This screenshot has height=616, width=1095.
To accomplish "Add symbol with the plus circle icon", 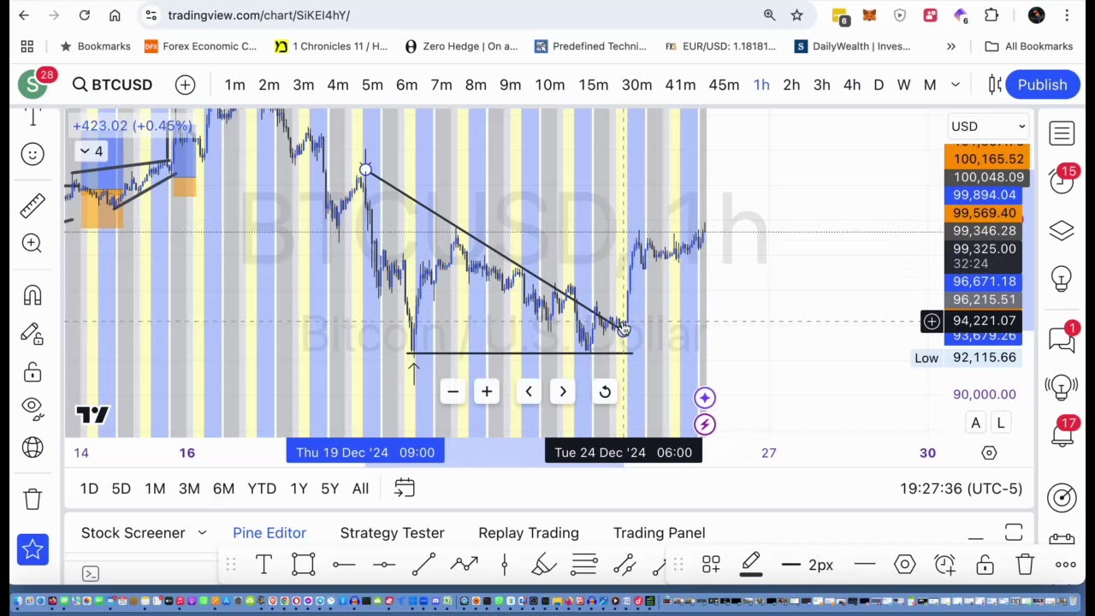I will (185, 85).
